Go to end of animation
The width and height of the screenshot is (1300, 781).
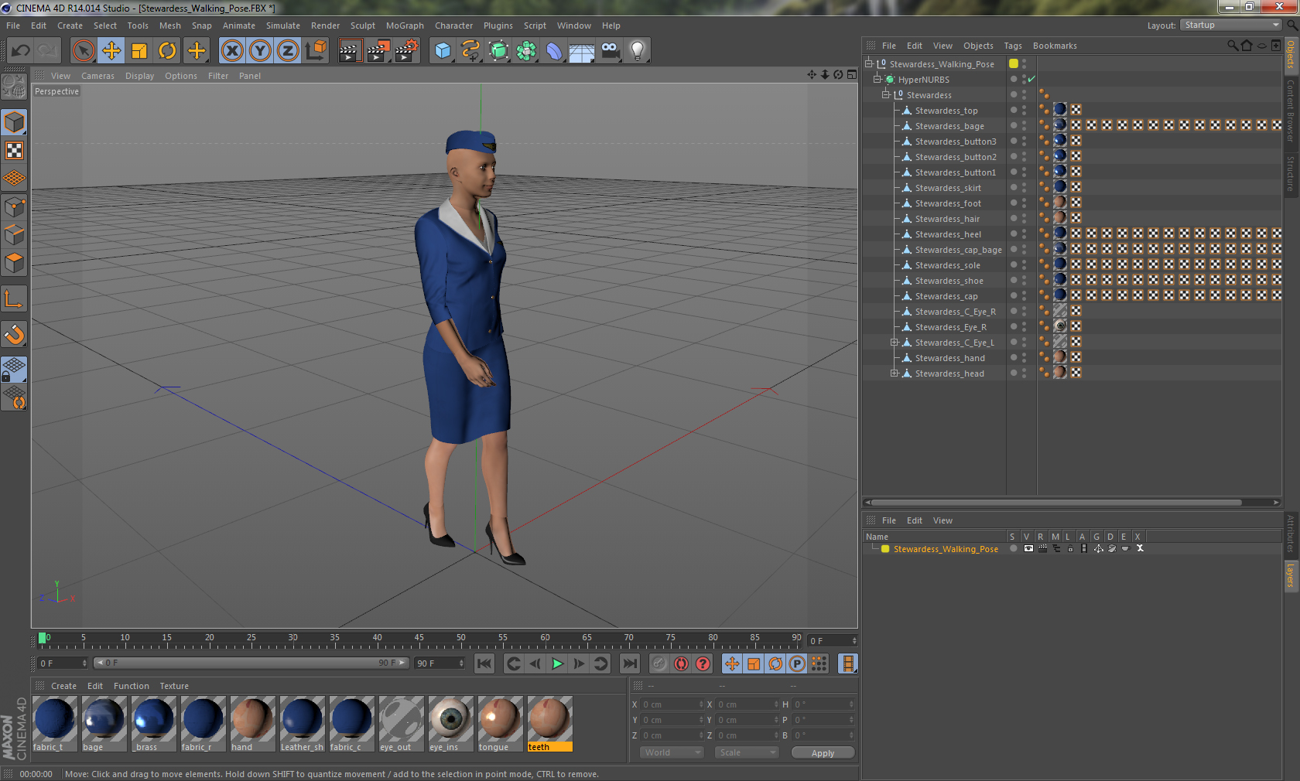(630, 663)
